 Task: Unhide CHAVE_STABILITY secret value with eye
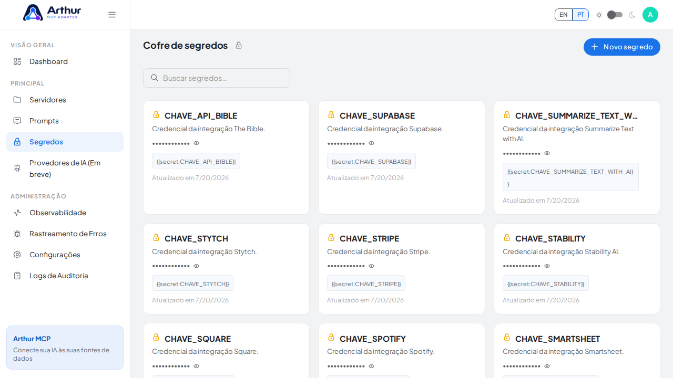point(547,266)
